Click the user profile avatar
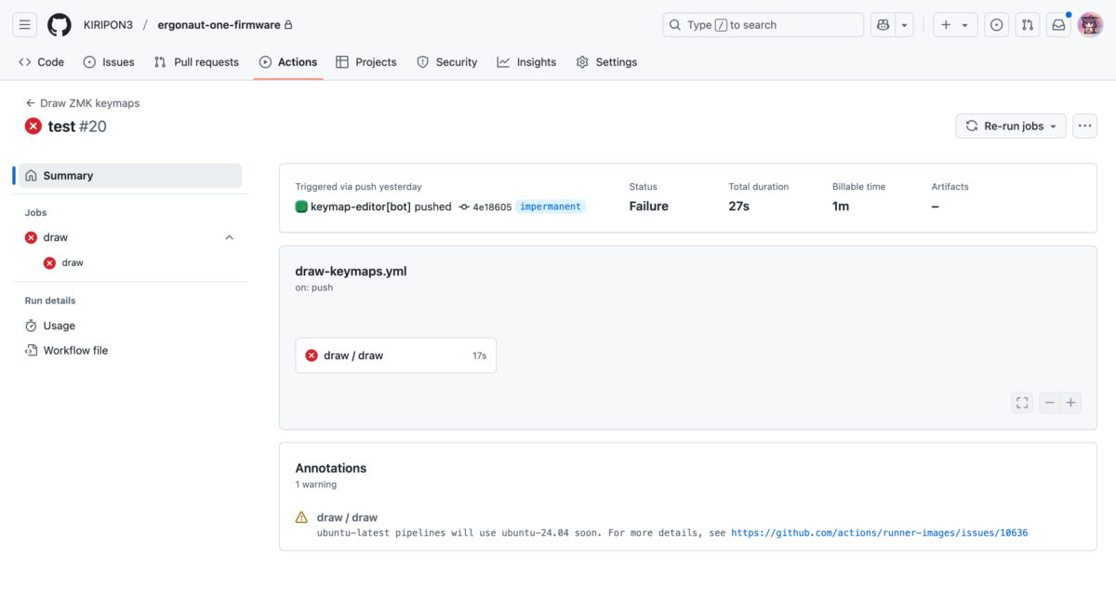 (x=1090, y=25)
